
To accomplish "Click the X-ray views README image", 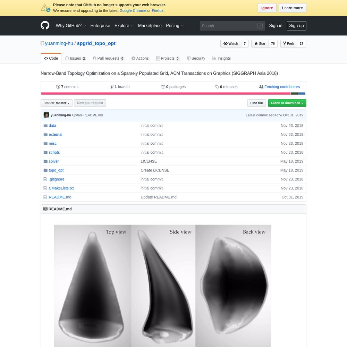I will tap(162, 286).
